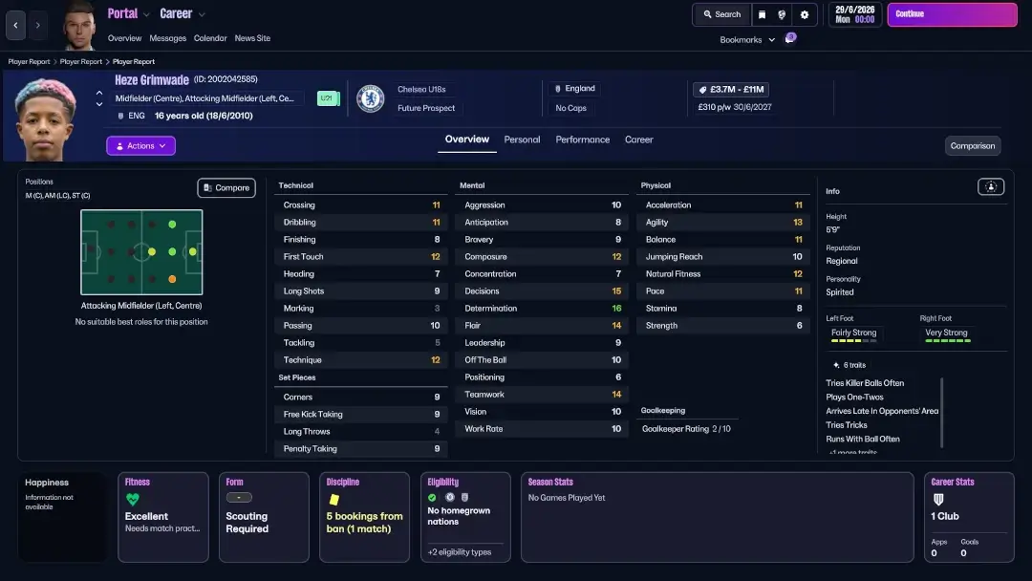This screenshot has width=1032, height=581.
Task: Click the £3.7M - £11M value tag
Action: [x=731, y=90]
